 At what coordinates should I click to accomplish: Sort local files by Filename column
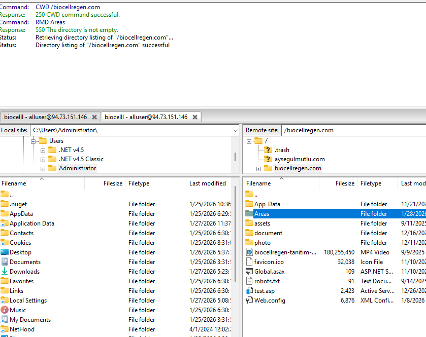click(x=42, y=183)
